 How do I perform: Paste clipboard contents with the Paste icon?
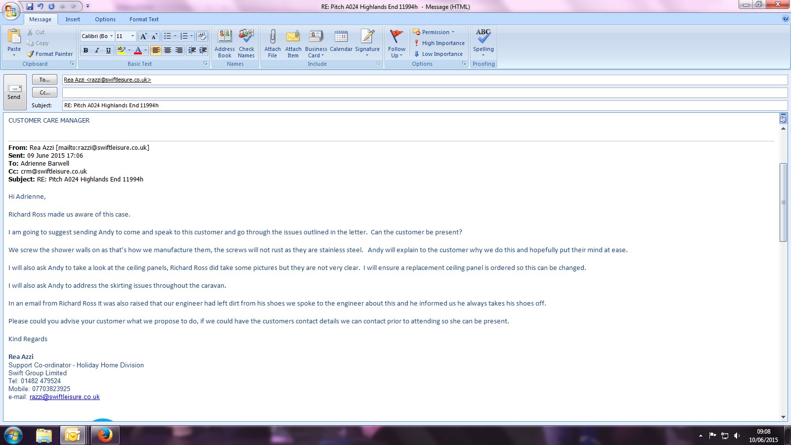pyautogui.click(x=14, y=37)
